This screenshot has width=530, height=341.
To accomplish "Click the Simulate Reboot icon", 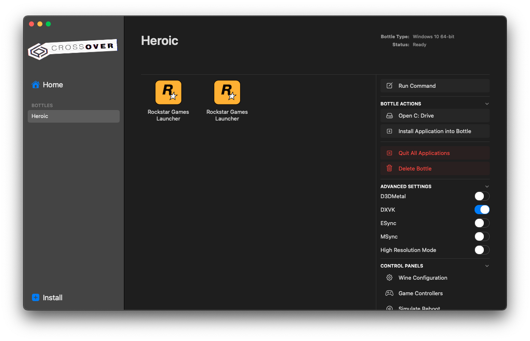I will [x=389, y=308].
